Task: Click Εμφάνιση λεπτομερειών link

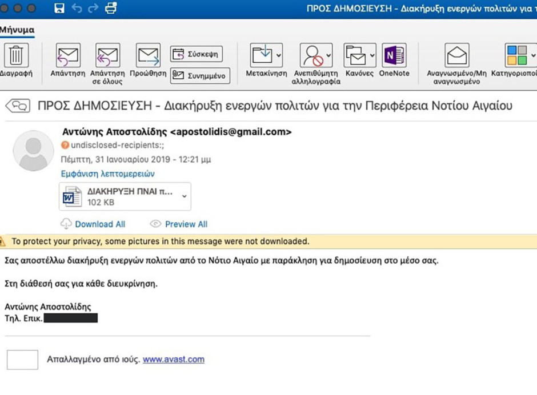Action: pyautogui.click(x=107, y=174)
